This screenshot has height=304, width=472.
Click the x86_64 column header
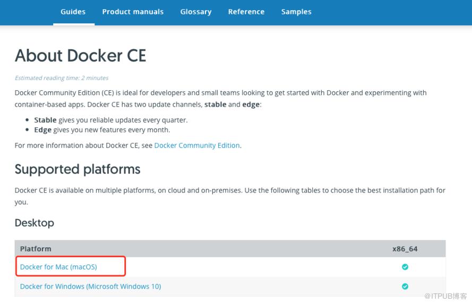[x=405, y=249]
